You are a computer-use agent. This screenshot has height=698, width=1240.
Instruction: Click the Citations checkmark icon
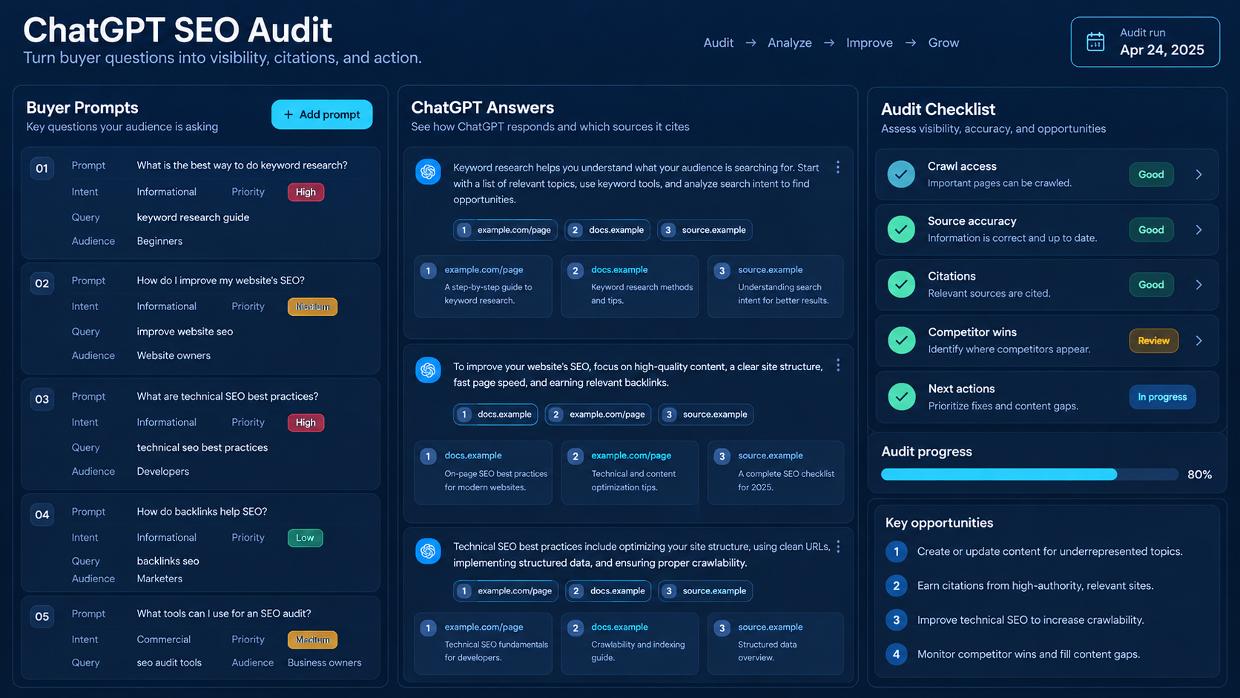click(x=901, y=284)
